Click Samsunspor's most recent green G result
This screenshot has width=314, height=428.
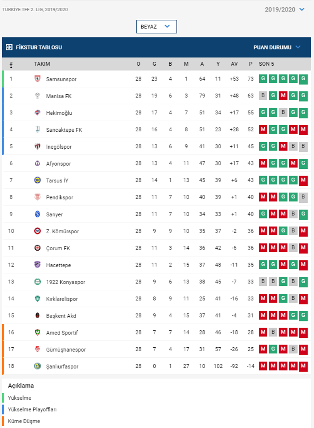[303, 79]
